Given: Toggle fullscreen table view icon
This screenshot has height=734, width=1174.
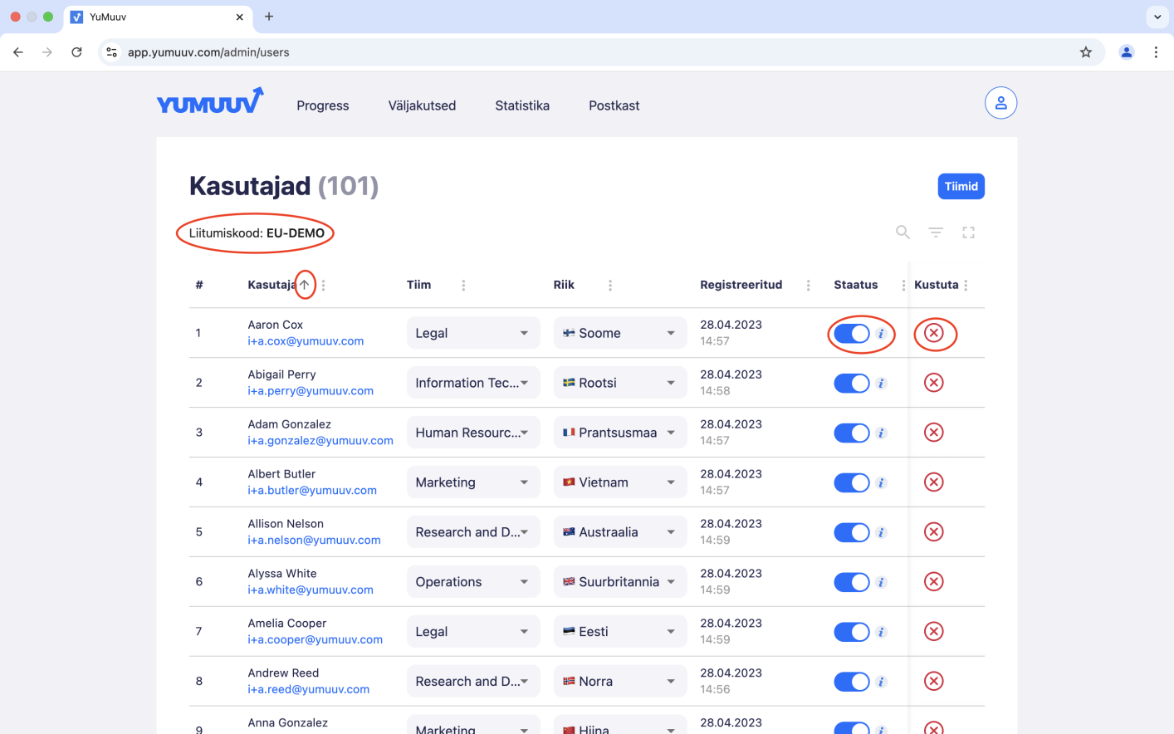Looking at the screenshot, I should click(968, 232).
